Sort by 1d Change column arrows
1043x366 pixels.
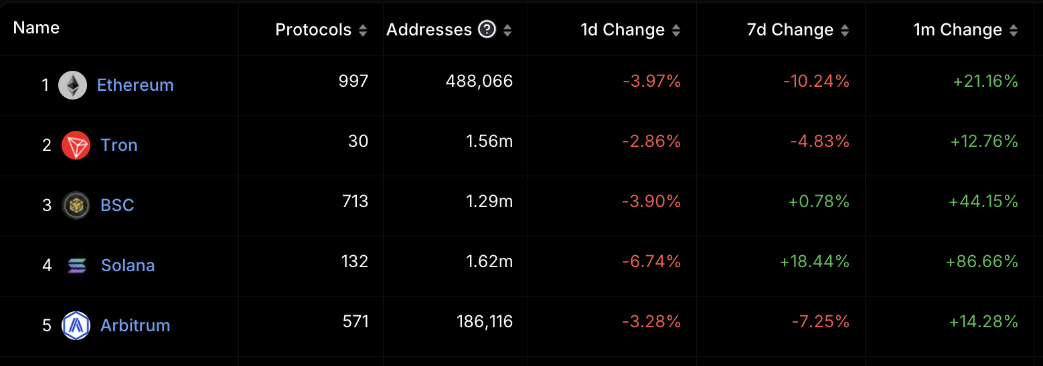click(676, 30)
